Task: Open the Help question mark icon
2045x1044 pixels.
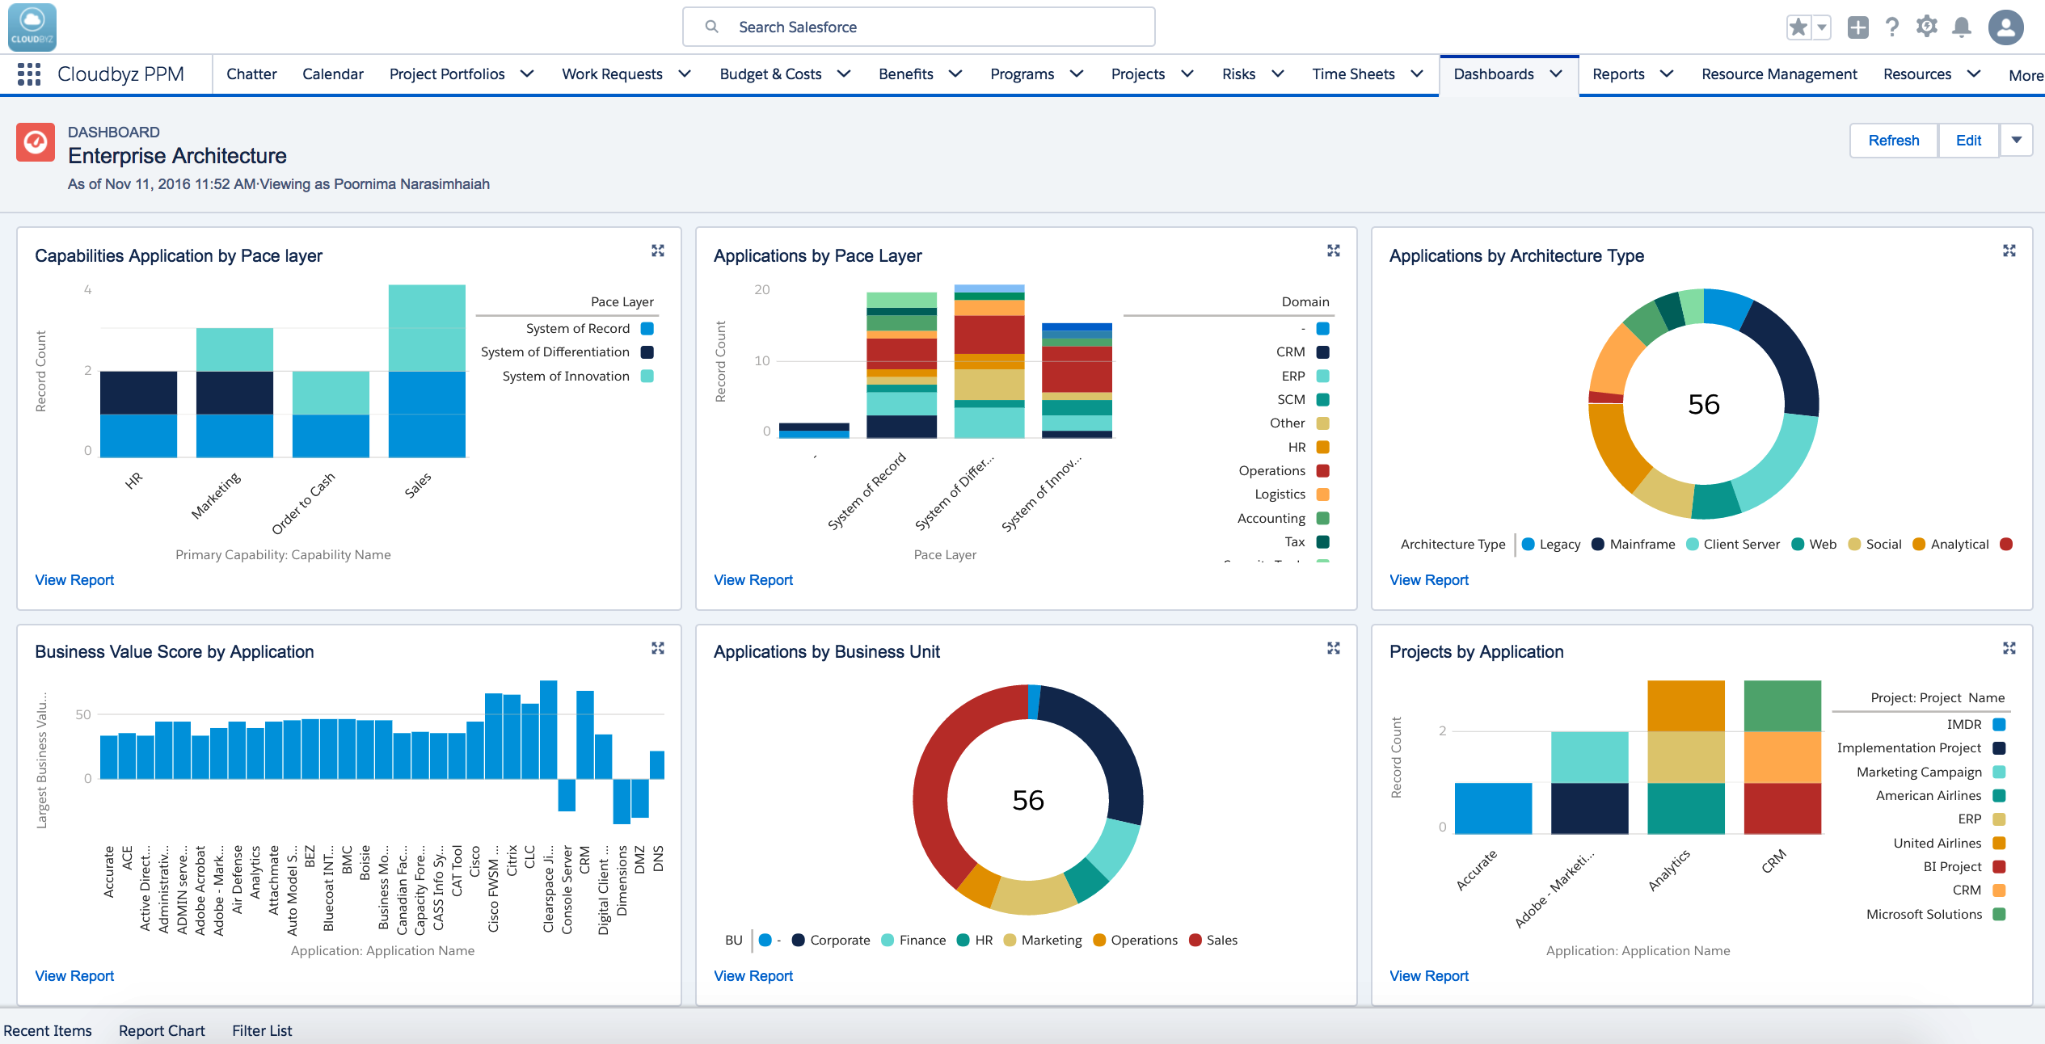Action: [x=1892, y=27]
